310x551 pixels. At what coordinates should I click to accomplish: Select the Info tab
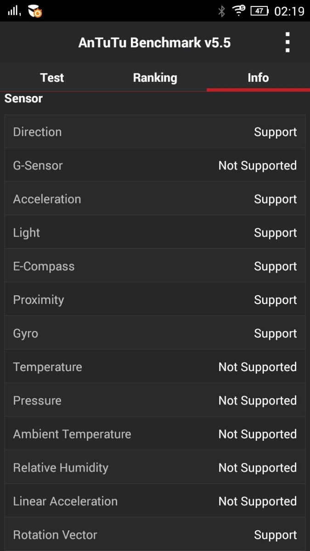[258, 78]
